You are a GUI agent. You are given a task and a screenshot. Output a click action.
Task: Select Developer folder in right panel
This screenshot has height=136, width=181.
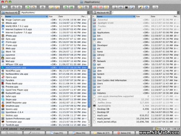pos(136,45)
